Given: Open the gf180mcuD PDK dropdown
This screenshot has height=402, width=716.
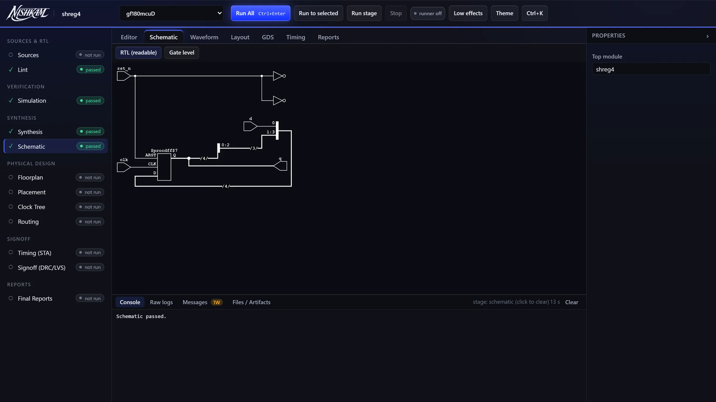Looking at the screenshot, I should coord(172,13).
